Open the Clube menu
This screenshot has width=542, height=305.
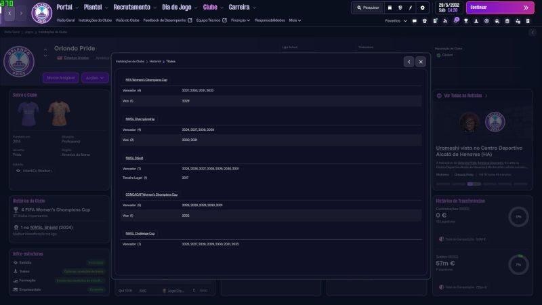click(x=210, y=7)
